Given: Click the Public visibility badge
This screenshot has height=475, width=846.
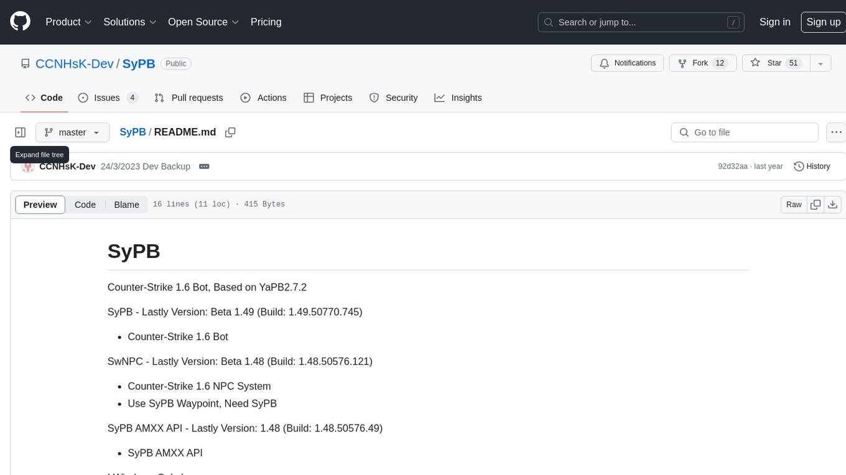Looking at the screenshot, I should point(176,63).
